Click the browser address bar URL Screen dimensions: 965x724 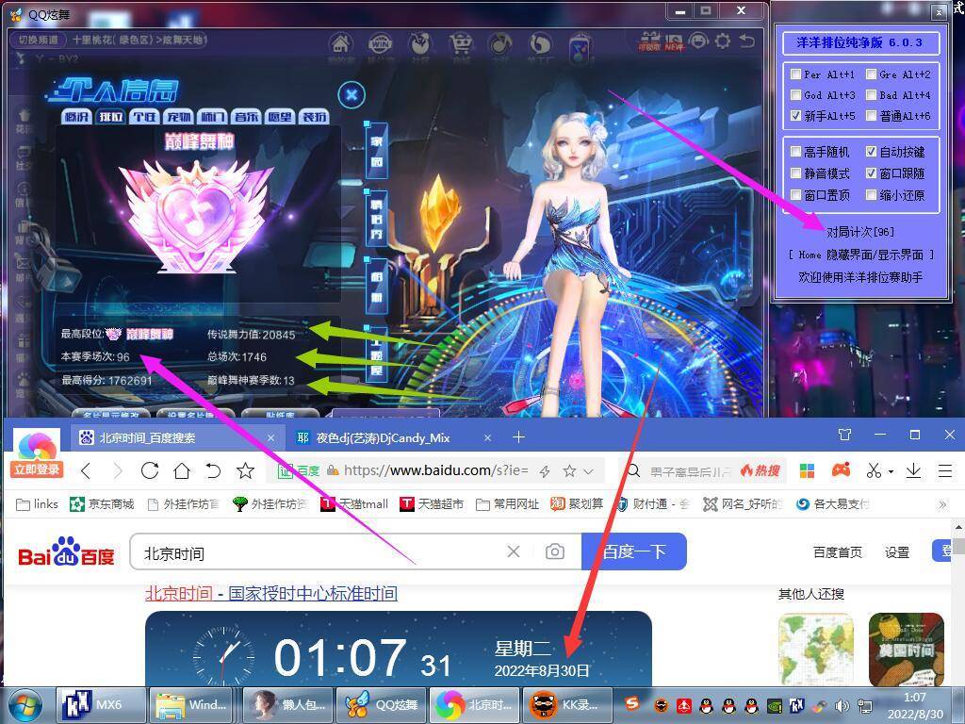tap(435, 471)
